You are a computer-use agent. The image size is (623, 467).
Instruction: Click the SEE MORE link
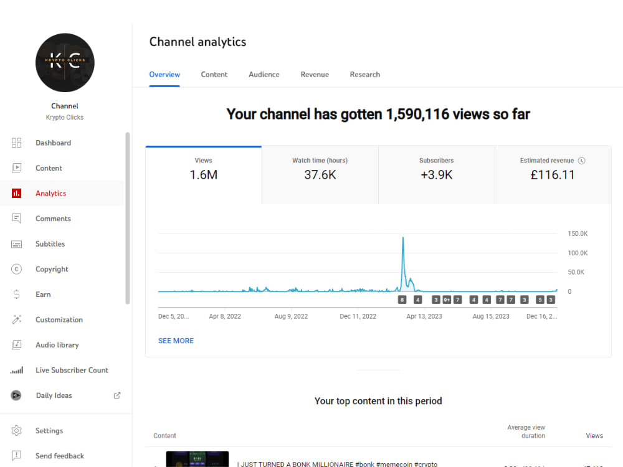(176, 341)
